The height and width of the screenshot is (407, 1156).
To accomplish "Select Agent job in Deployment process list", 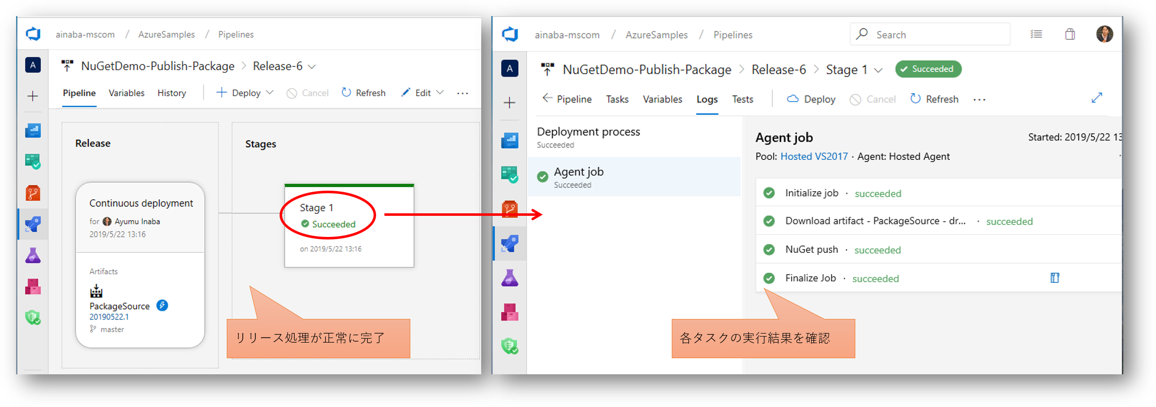I will [634, 177].
